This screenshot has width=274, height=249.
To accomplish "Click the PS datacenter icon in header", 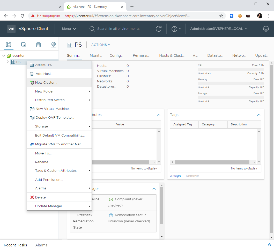I will [x=70, y=45].
